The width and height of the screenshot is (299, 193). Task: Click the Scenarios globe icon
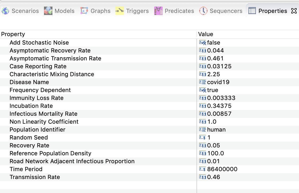(5, 11)
